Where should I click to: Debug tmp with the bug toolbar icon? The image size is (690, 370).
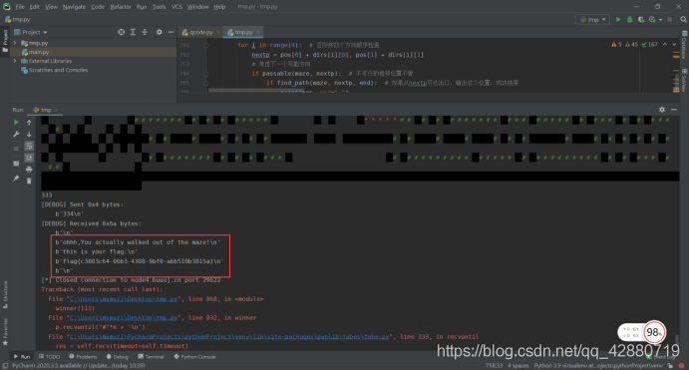point(630,20)
